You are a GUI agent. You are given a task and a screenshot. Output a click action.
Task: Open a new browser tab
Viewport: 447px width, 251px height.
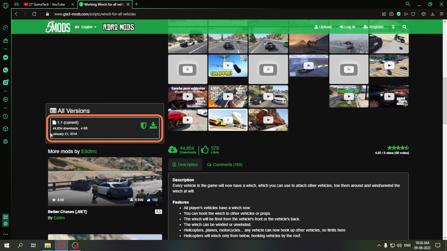(x=137, y=4)
